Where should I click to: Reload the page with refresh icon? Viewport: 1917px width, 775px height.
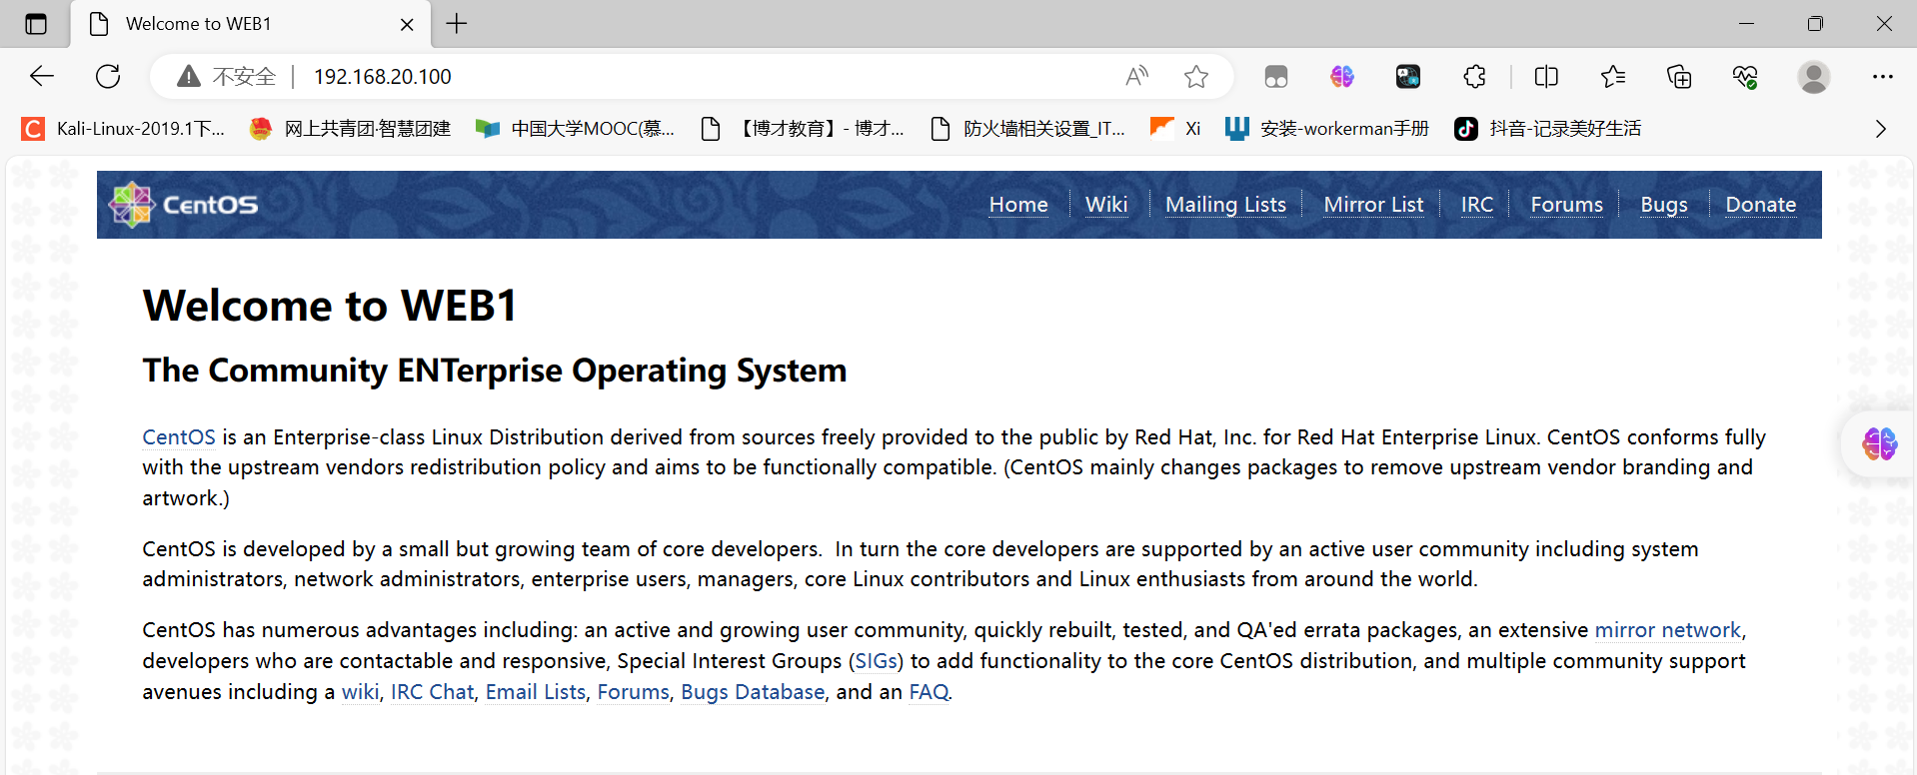(108, 76)
